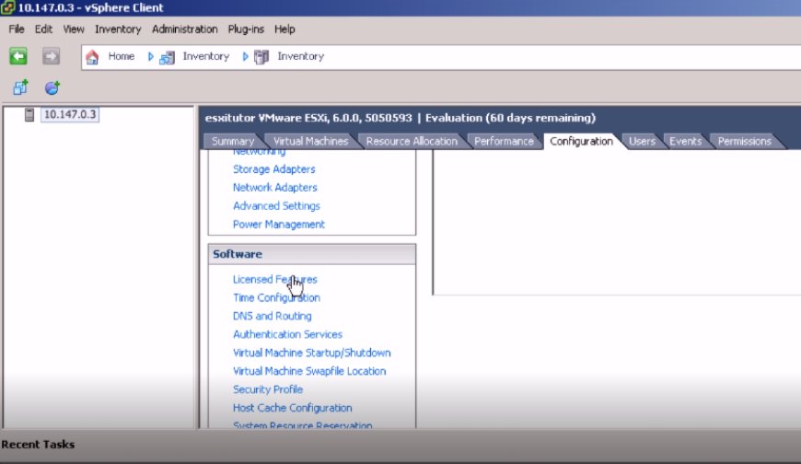This screenshot has width=801, height=464.
Task: Open the Inventory menu
Action: [118, 29]
